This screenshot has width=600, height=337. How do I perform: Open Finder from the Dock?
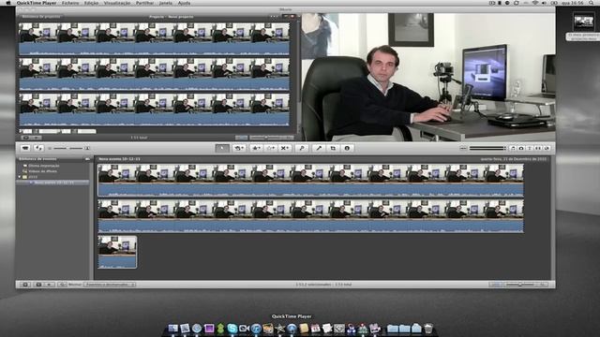click(172, 329)
